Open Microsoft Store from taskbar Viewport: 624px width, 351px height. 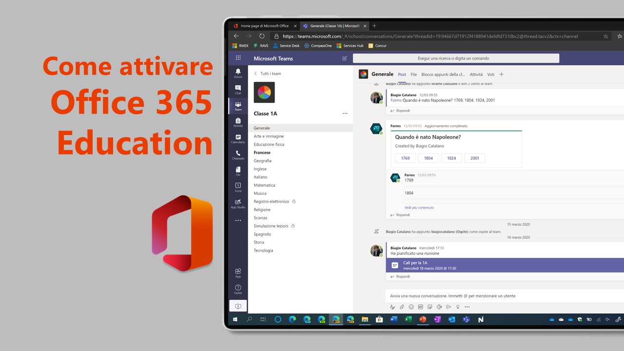coord(379,319)
